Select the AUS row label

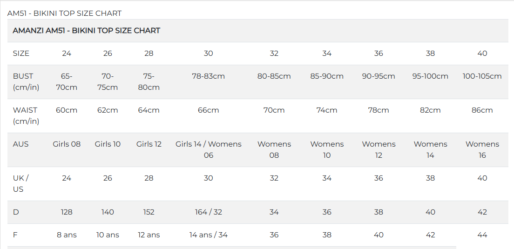coord(20,144)
